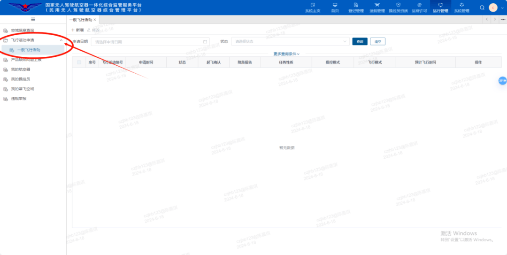The width and height of the screenshot is (507, 255).
Task: Click the 查询 button
Action: tap(360, 41)
